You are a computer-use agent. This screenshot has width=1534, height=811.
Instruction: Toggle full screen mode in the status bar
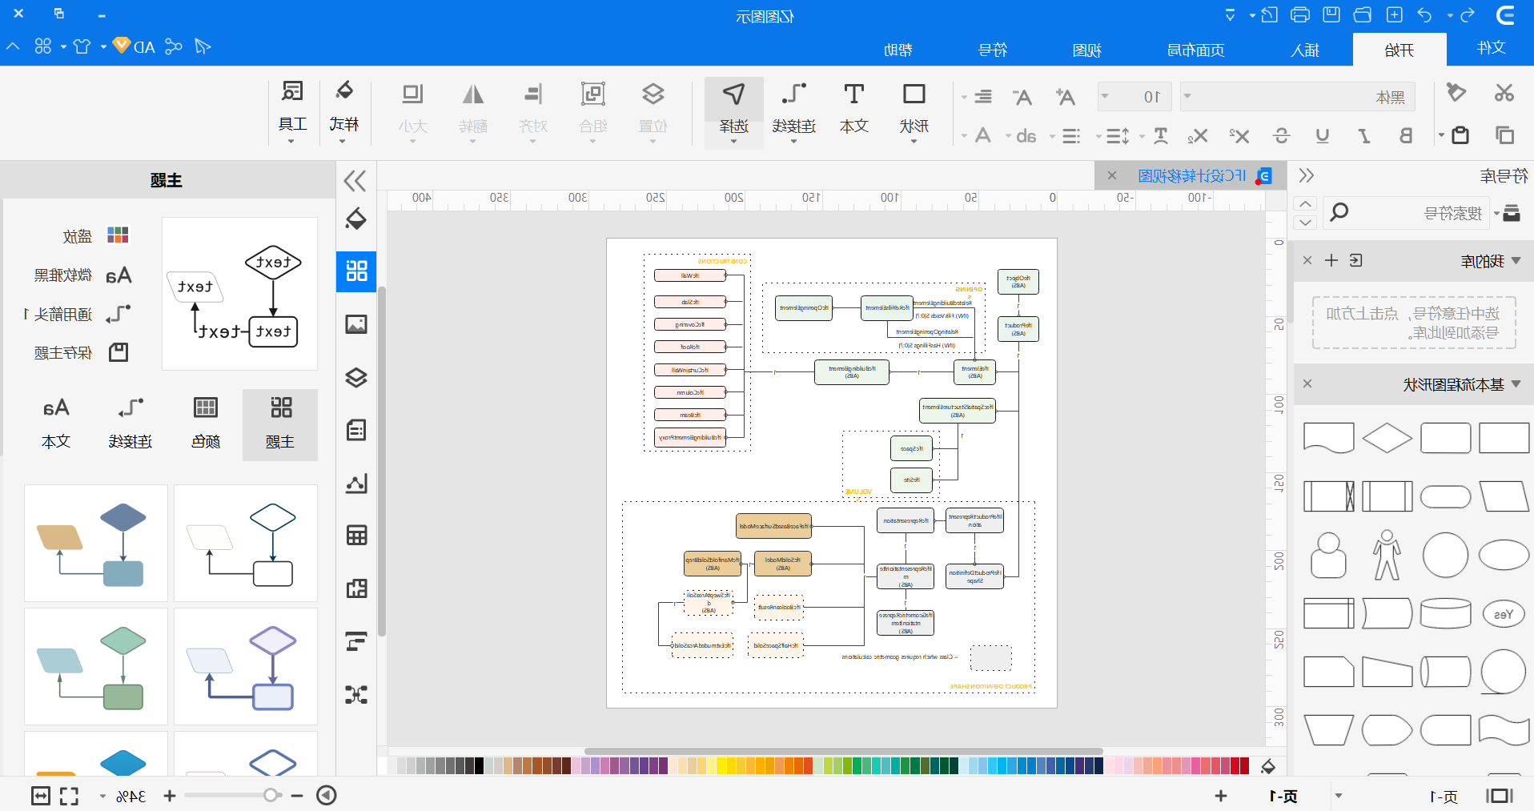tap(70, 796)
